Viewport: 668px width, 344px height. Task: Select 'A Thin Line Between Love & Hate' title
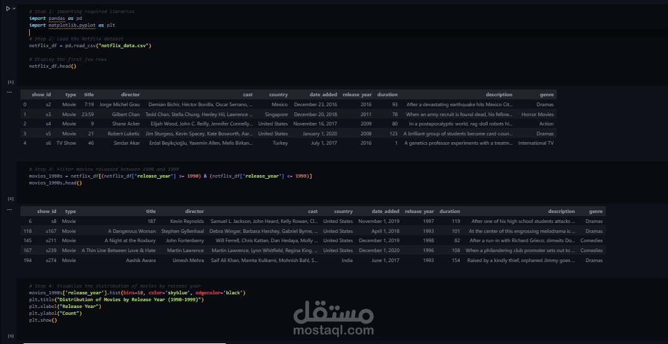coord(118,250)
